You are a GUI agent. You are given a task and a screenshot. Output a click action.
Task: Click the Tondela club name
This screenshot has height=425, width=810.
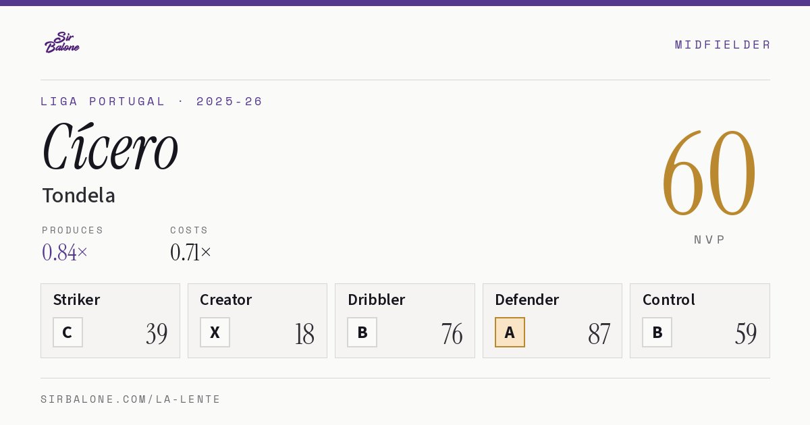78,196
